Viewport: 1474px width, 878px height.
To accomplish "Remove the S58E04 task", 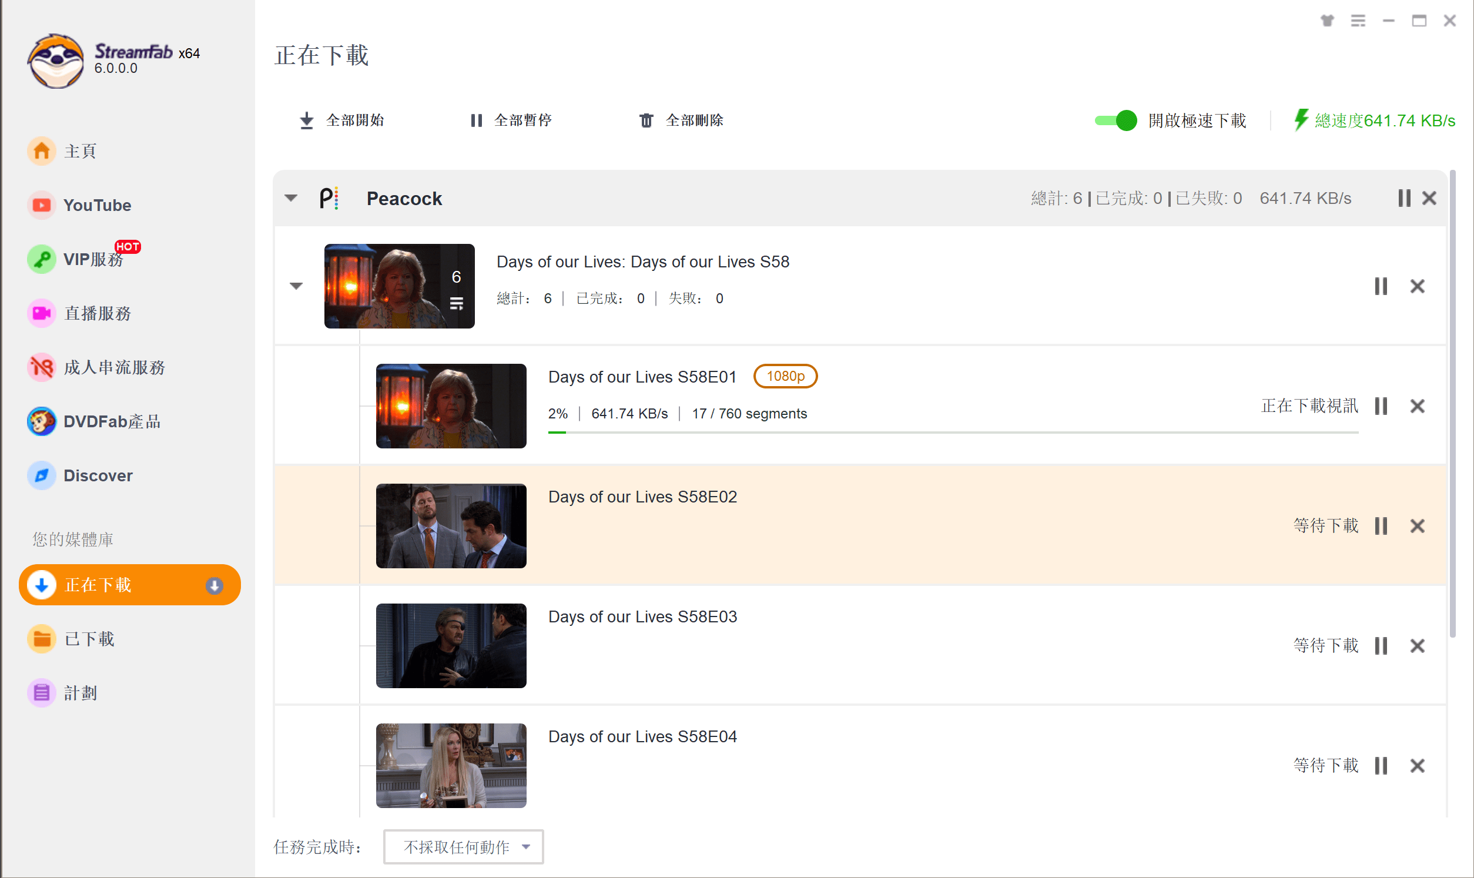I will (x=1417, y=766).
